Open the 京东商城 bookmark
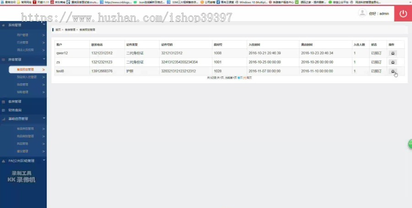This screenshot has width=412, height=208. [58, 2]
